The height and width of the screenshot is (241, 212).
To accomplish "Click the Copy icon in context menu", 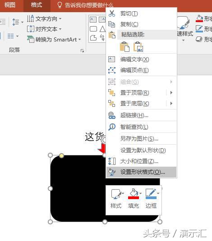I will pos(111,24).
